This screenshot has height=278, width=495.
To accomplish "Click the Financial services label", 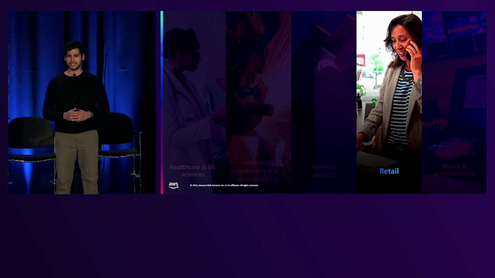I will click(x=324, y=171).
